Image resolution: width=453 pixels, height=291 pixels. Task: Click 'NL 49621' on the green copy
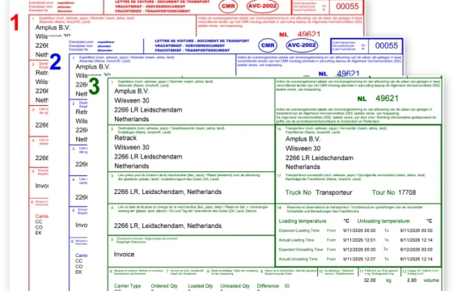(378, 99)
